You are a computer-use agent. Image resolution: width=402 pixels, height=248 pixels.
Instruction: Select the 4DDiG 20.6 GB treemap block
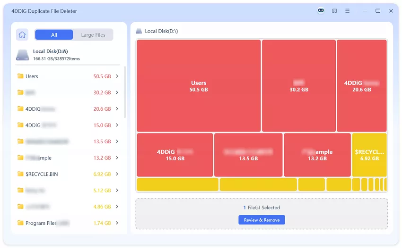[x=361, y=86]
